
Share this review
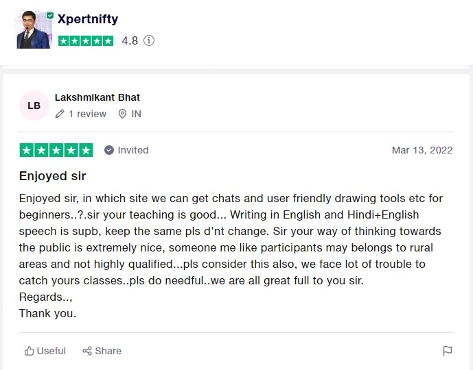click(x=102, y=351)
